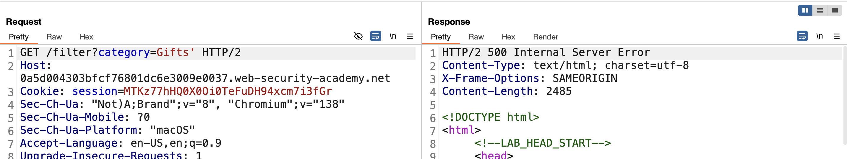Click the GET /filter?category=Gifts' request line

click(131, 52)
